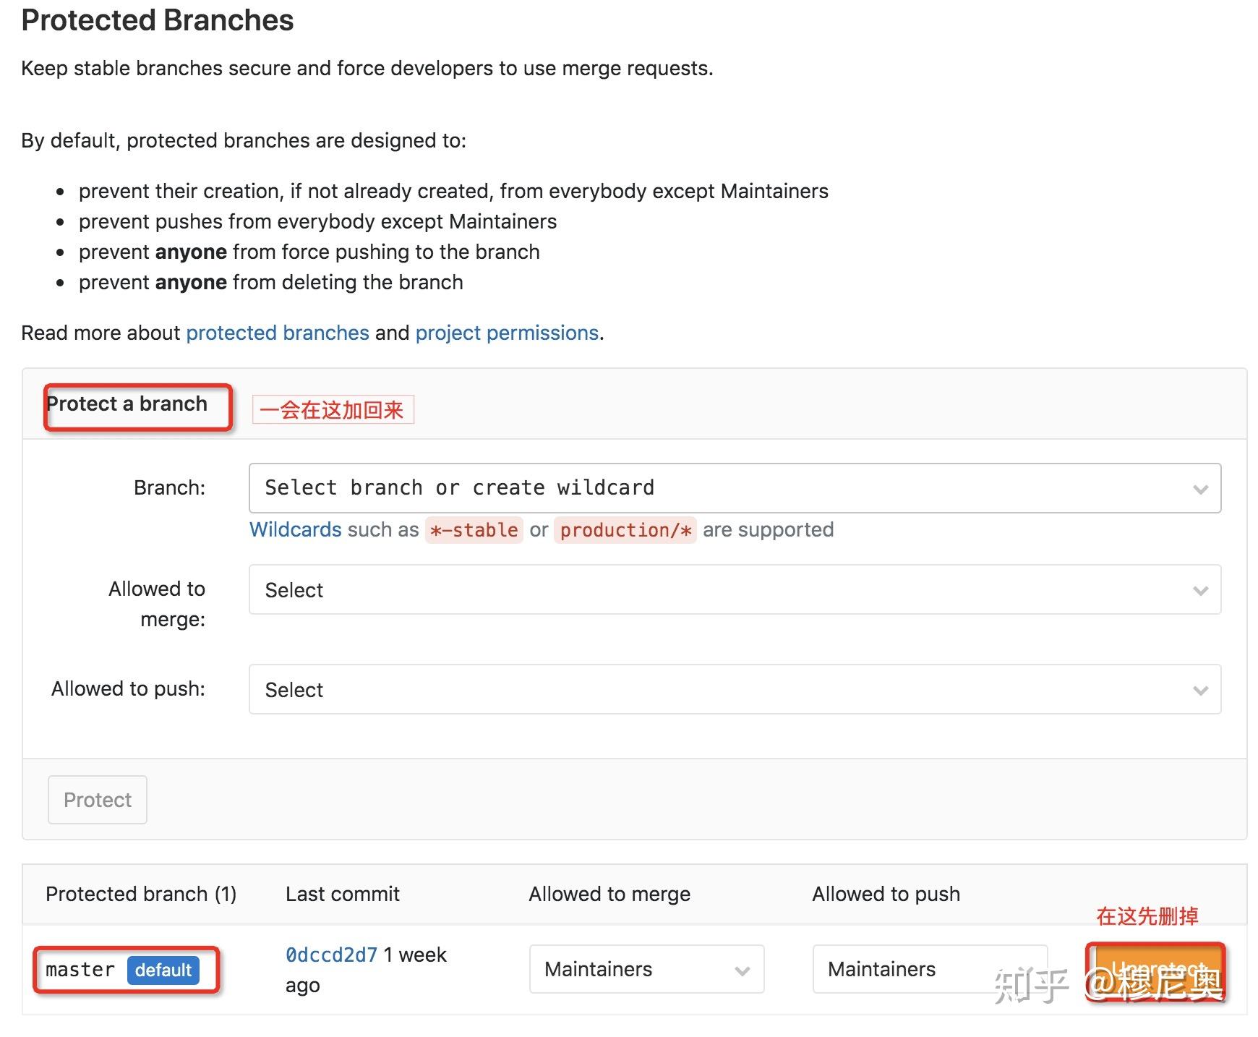Screen dimensions: 1258x1037
Task: Open the Wildcards link
Action: (x=295, y=529)
